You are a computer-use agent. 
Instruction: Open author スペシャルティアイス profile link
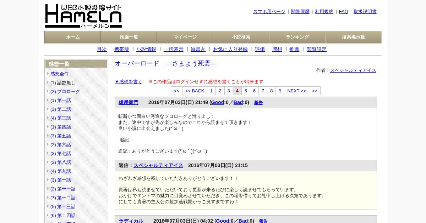click(353, 70)
